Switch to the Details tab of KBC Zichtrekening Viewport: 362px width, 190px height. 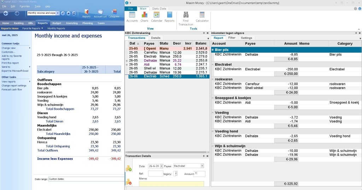tap(156, 38)
